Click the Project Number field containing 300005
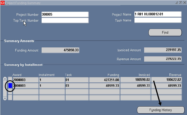187x115 pixels. click(x=65, y=14)
